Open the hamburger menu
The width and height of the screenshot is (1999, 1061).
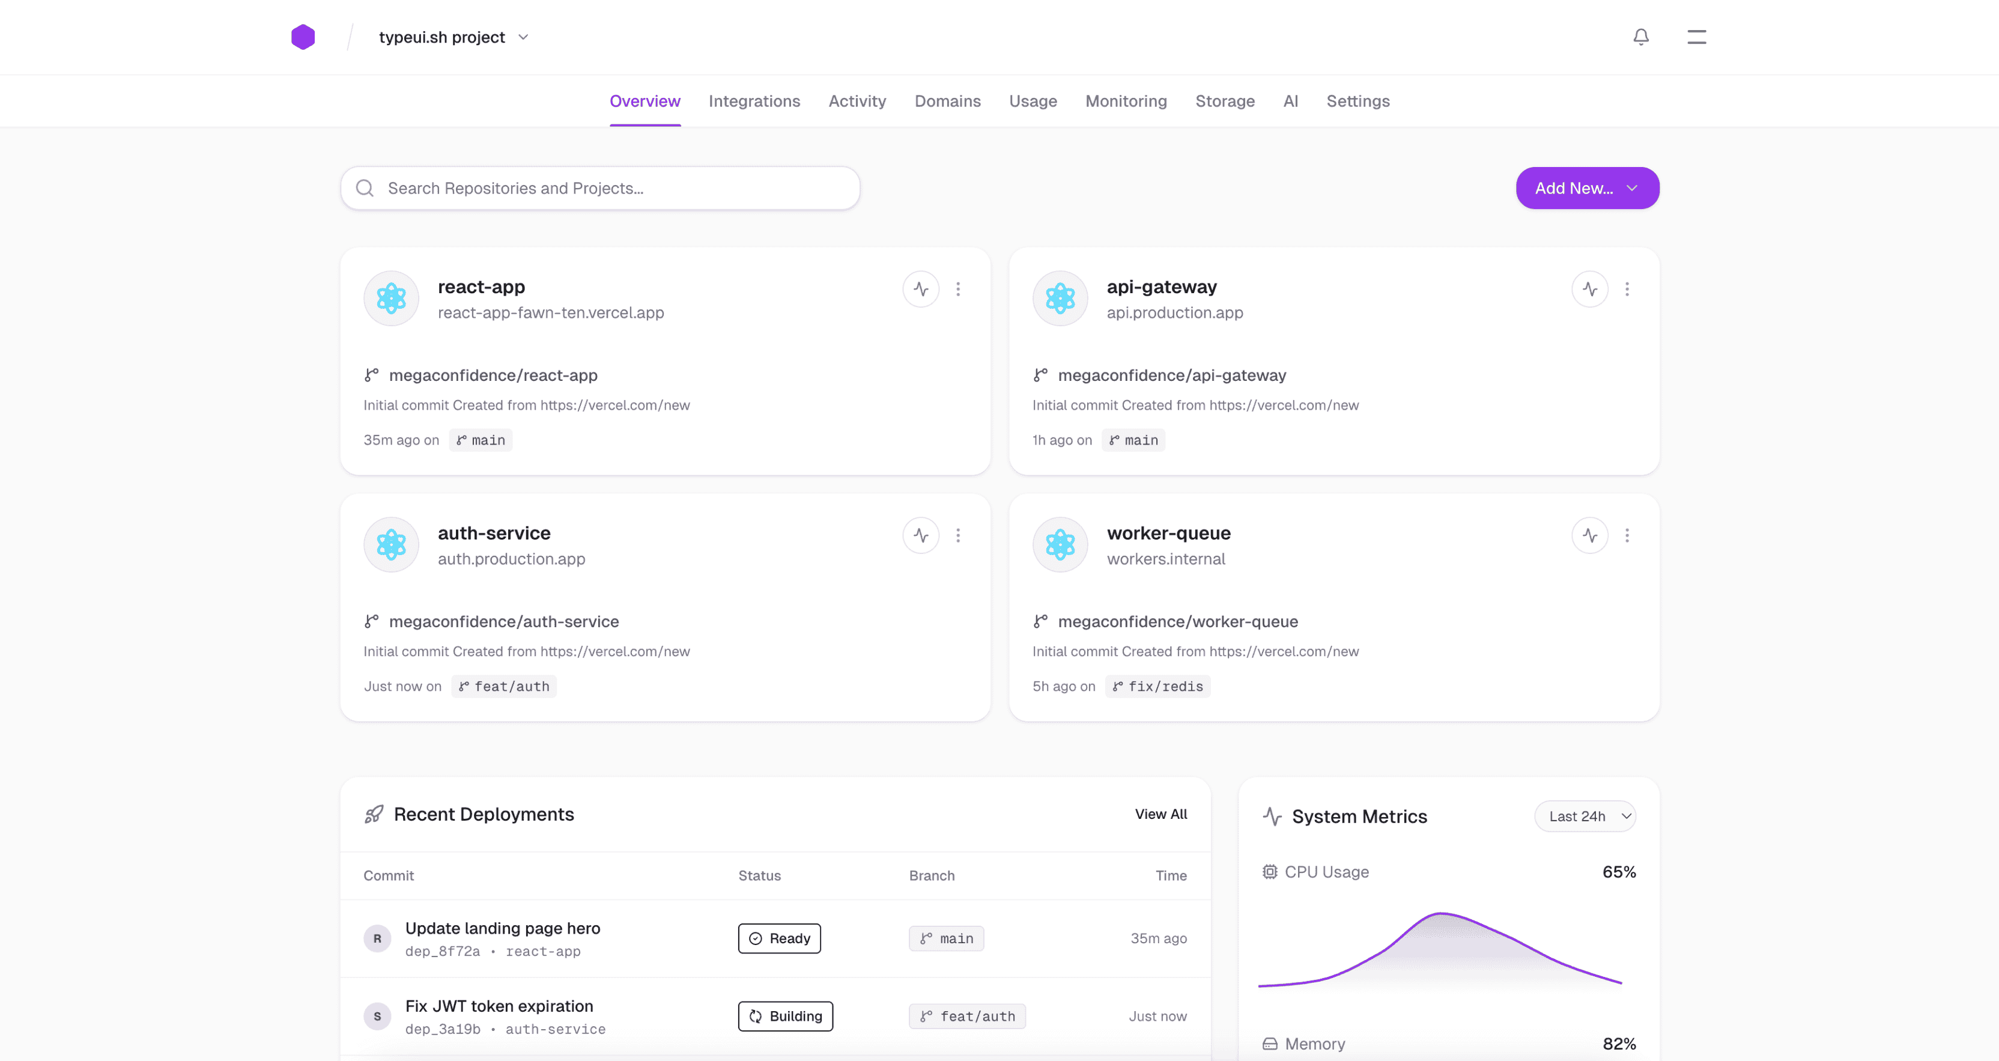(1696, 37)
